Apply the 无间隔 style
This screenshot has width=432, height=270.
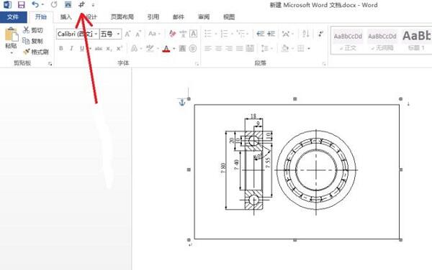point(382,41)
